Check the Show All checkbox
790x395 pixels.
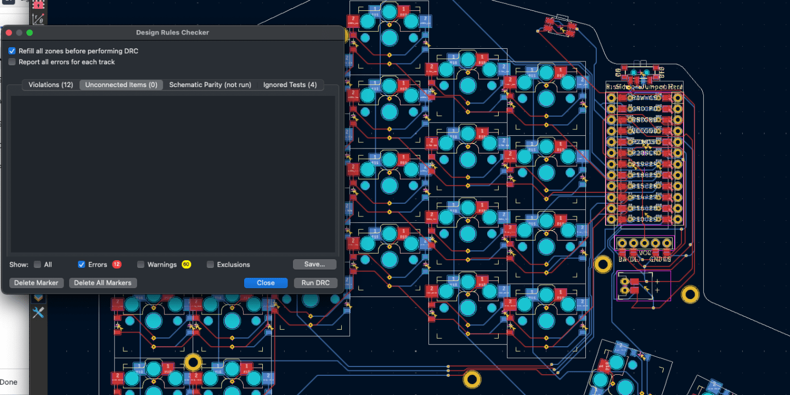pyautogui.click(x=37, y=265)
